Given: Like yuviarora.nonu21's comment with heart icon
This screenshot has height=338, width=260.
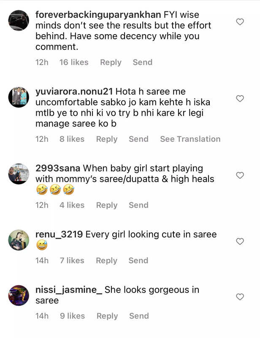Looking at the screenshot, I should [x=240, y=98].
